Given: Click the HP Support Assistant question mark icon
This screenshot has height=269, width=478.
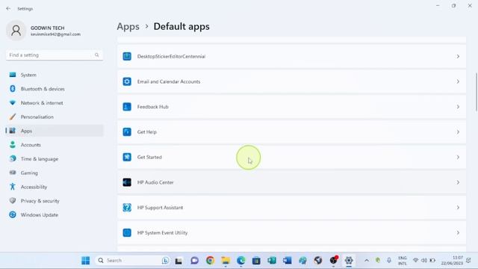Looking at the screenshot, I should pyautogui.click(x=127, y=208).
